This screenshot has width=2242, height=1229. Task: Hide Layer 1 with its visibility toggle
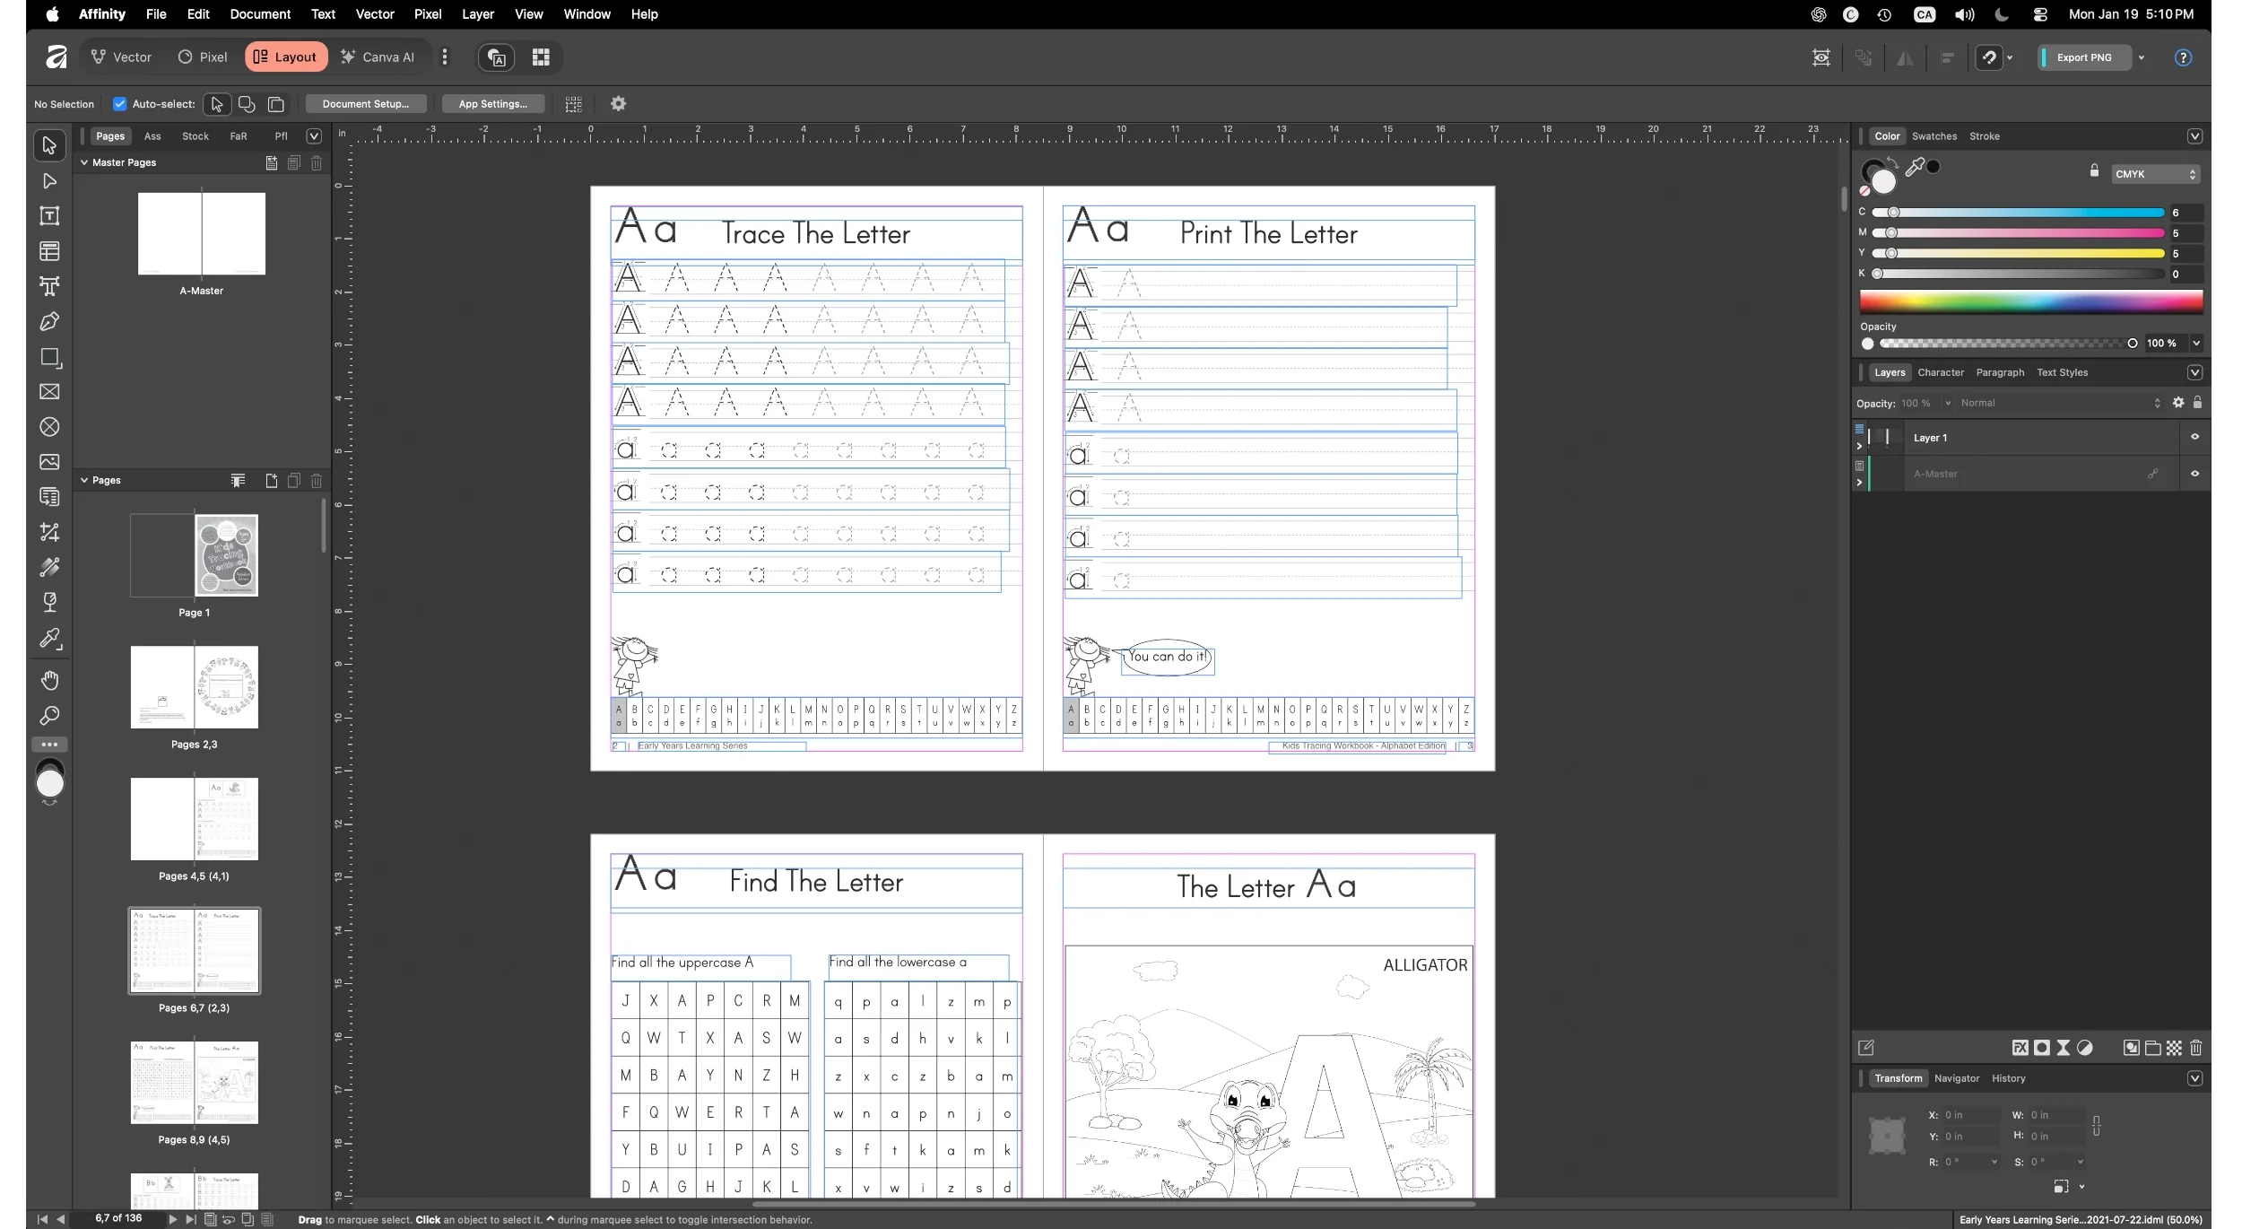(x=2194, y=437)
